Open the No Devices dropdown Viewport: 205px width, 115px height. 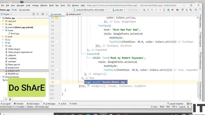tap(134, 10)
